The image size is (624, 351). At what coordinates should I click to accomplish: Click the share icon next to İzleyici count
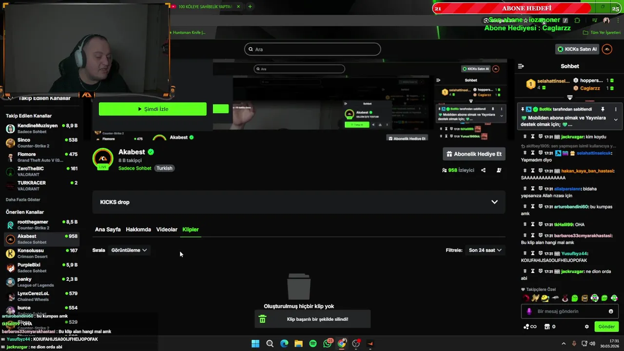point(483,170)
